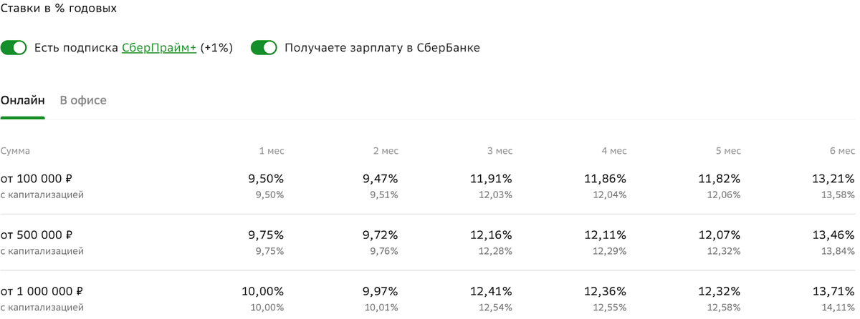
Task: Click the 12,16% rate in 3 мес column
Action: 492,235
